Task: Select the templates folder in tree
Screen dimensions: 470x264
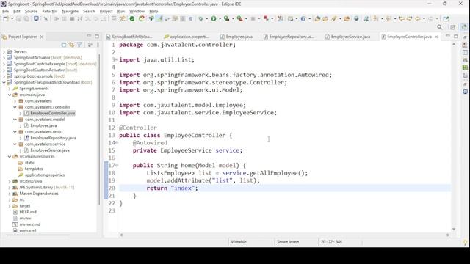Action: pyautogui.click(x=34, y=169)
